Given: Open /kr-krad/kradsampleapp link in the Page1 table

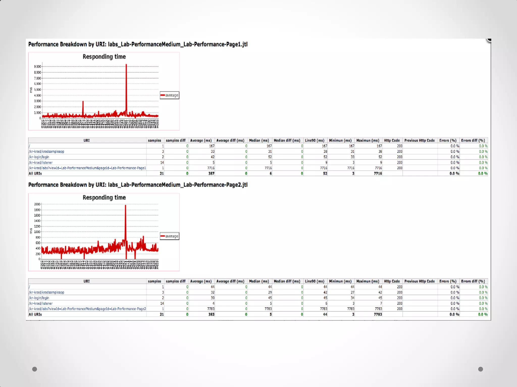Looking at the screenshot, I should coord(46,151).
